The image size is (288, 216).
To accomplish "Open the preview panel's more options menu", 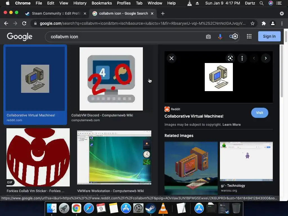I will pyautogui.click(x=242, y=58).
